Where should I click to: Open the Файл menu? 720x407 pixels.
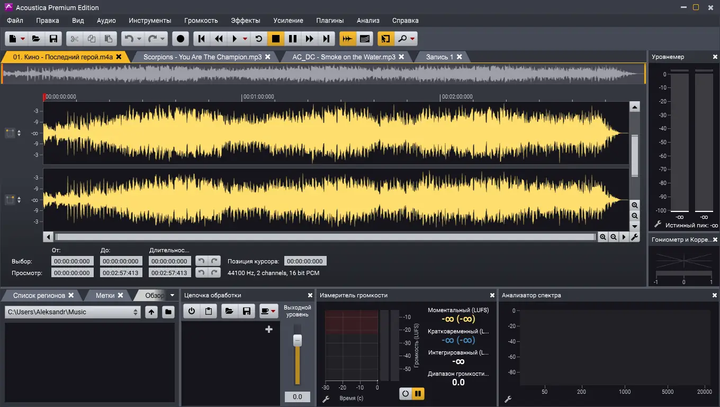pyautogui.click(x=15, y=20)
